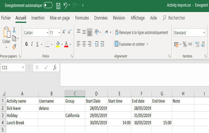The width and height of the screenshot is (209, 133).
Task: Apply italic formatting to the cell
Action: pyautogui.click(x=32, y=44)
